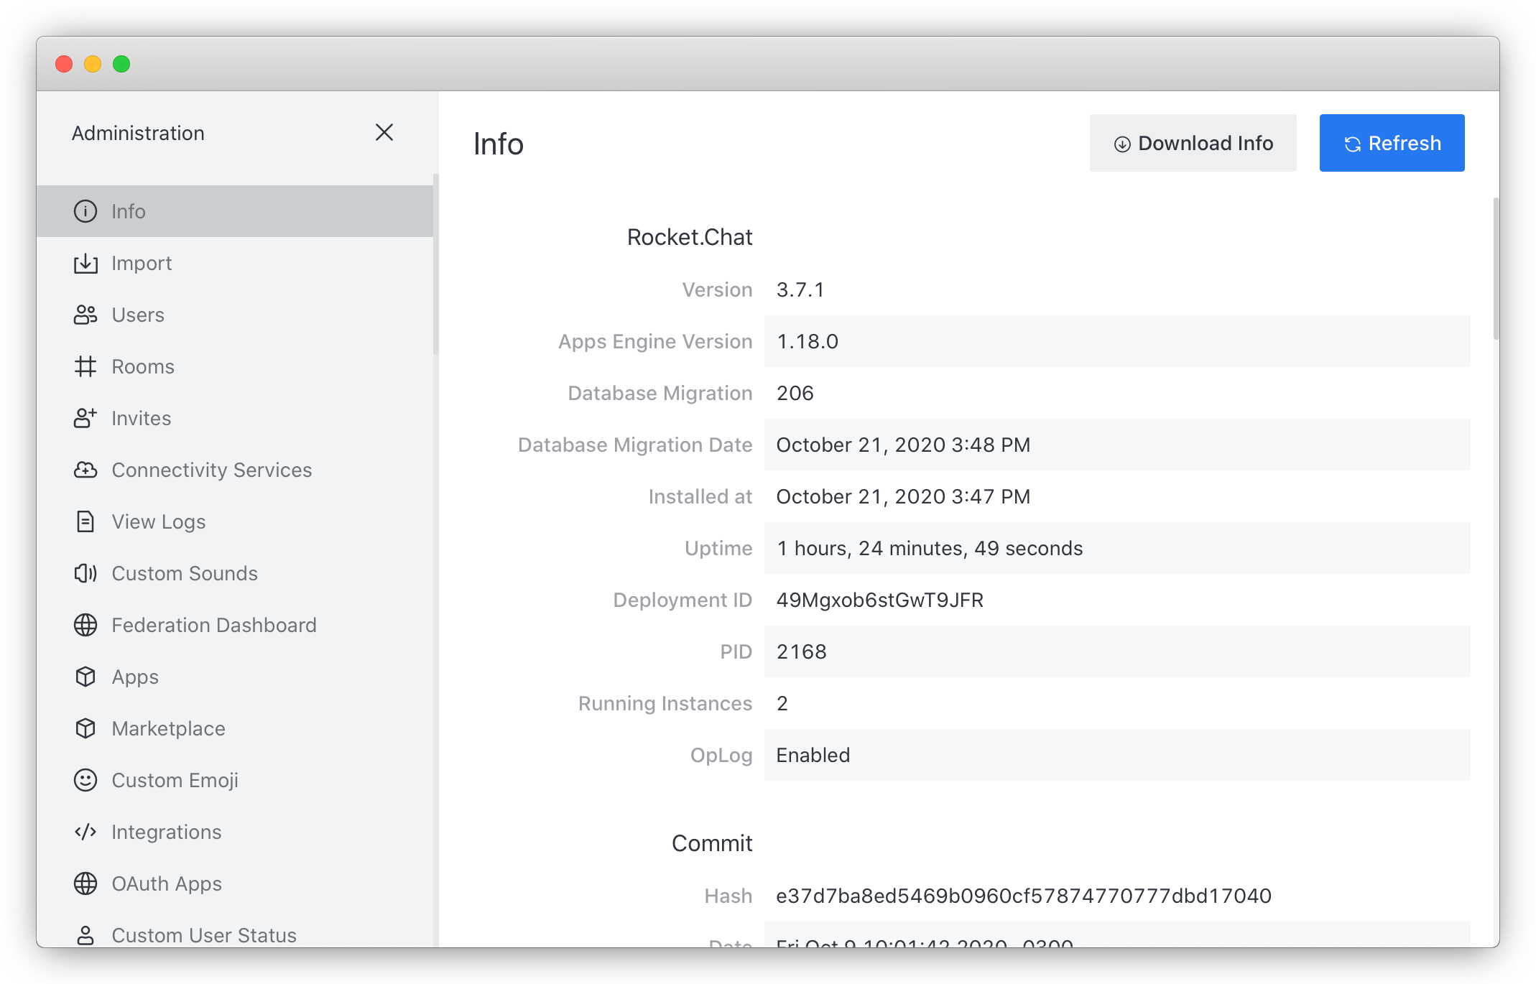The image size is (1536, 984).
Task: Open Custom User Status page
Action: [203, 935]
